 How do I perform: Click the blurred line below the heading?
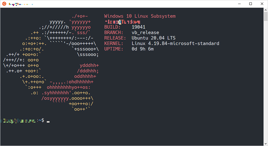pyautogui.click(x=123, y=22)
